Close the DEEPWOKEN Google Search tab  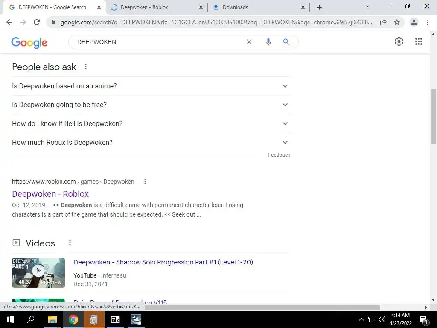[x=99, y=7]
